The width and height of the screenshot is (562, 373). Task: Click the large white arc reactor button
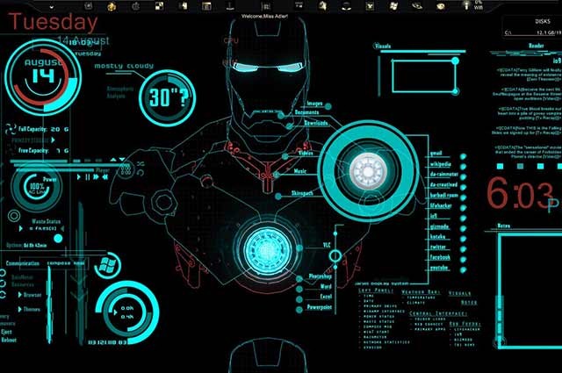(368, 172)
